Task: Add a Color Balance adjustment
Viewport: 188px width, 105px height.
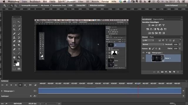Action: (151, 29)
